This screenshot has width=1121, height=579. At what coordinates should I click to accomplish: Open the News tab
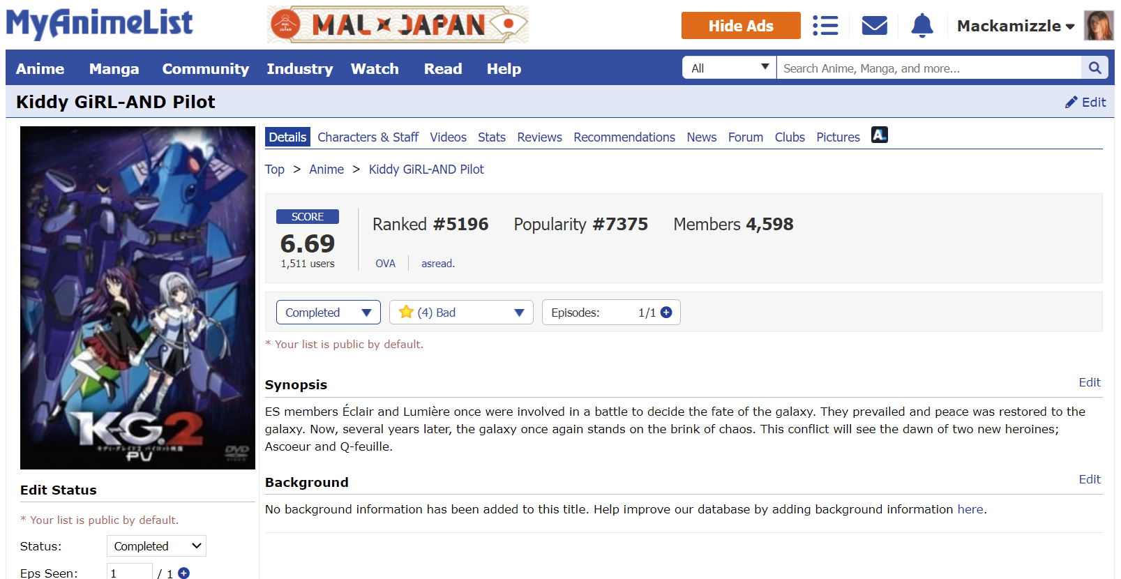coord(702,137)
